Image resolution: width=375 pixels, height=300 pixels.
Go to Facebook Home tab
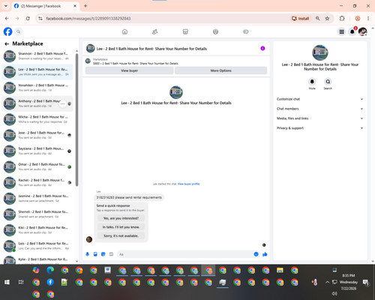[x=124, y=31]
